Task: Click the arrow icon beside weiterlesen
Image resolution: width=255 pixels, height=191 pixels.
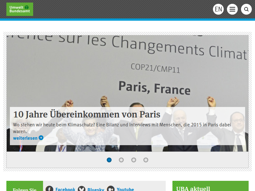Action: 41,138
